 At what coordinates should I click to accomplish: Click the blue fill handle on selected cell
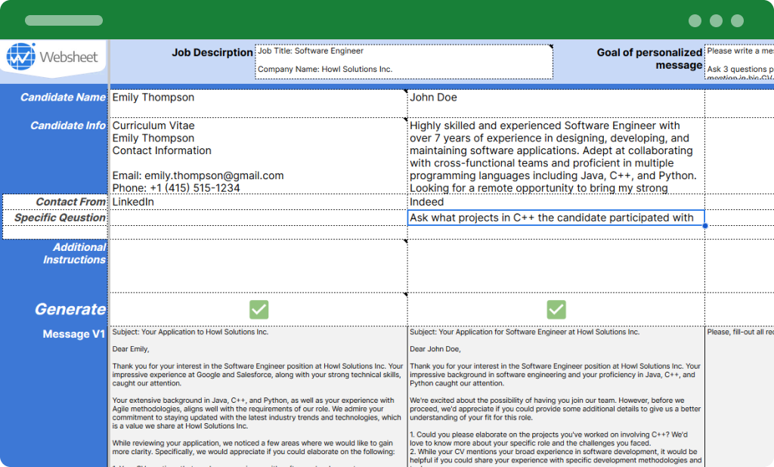705,226
